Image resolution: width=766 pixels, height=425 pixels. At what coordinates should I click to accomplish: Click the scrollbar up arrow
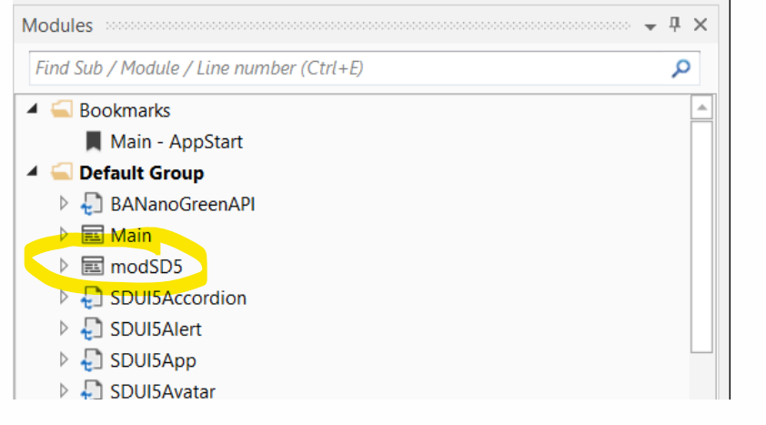pyautogui.click(x=701, y=108)
